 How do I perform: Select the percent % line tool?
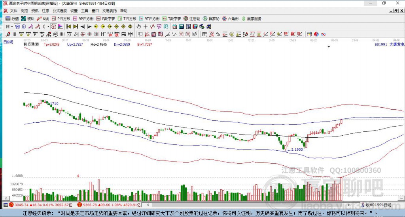click(218, 34)
